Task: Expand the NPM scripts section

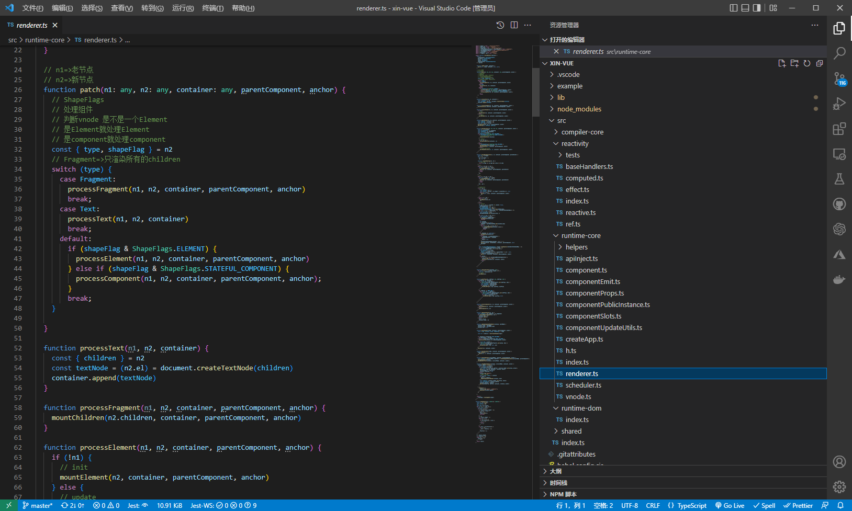Action: point(683,494)
